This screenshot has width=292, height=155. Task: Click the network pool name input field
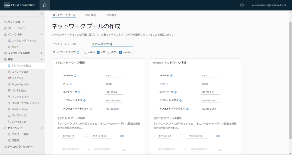[112, 44]
